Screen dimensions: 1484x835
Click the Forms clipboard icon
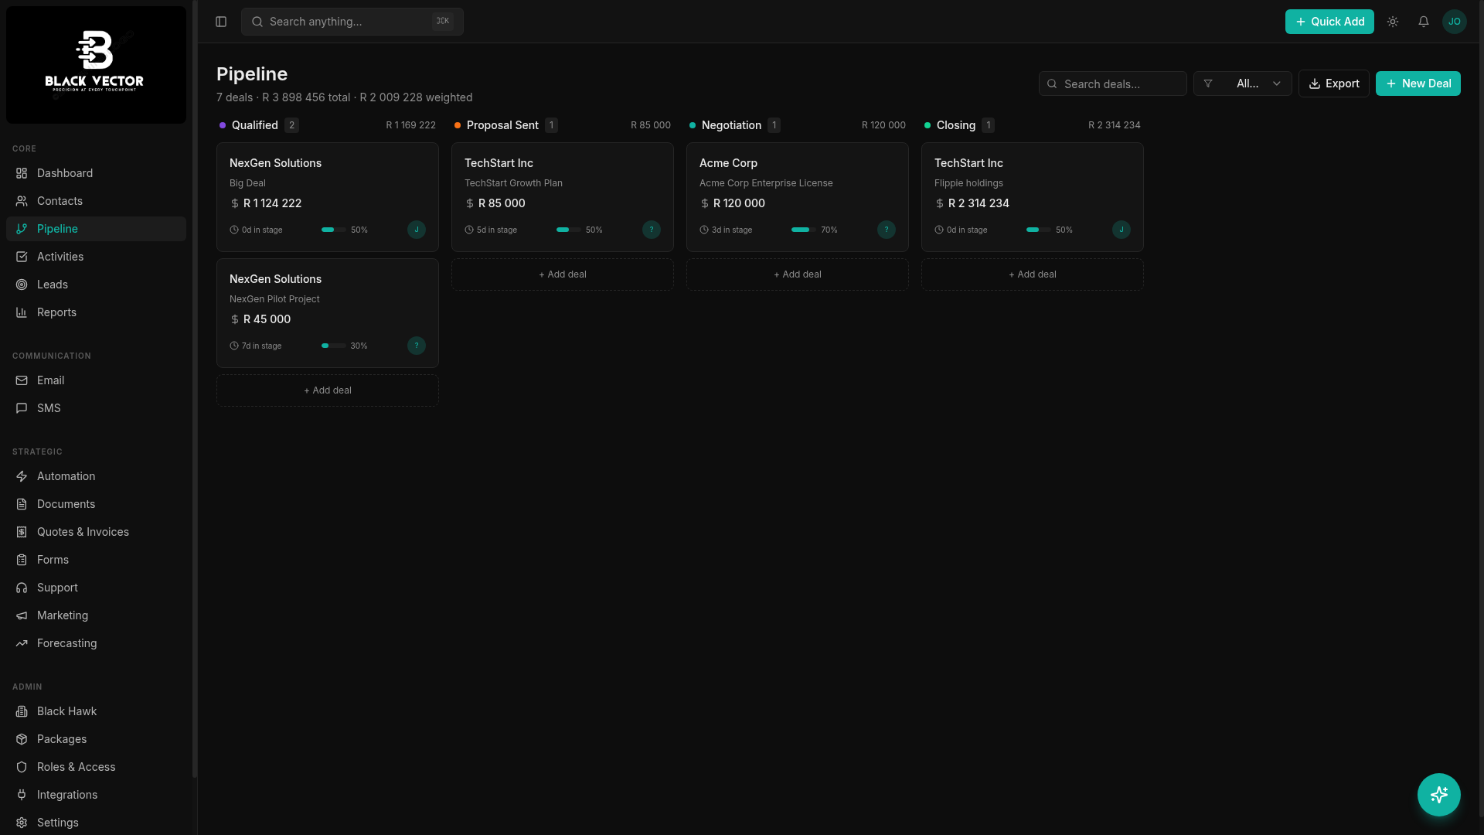click(22, 560)
